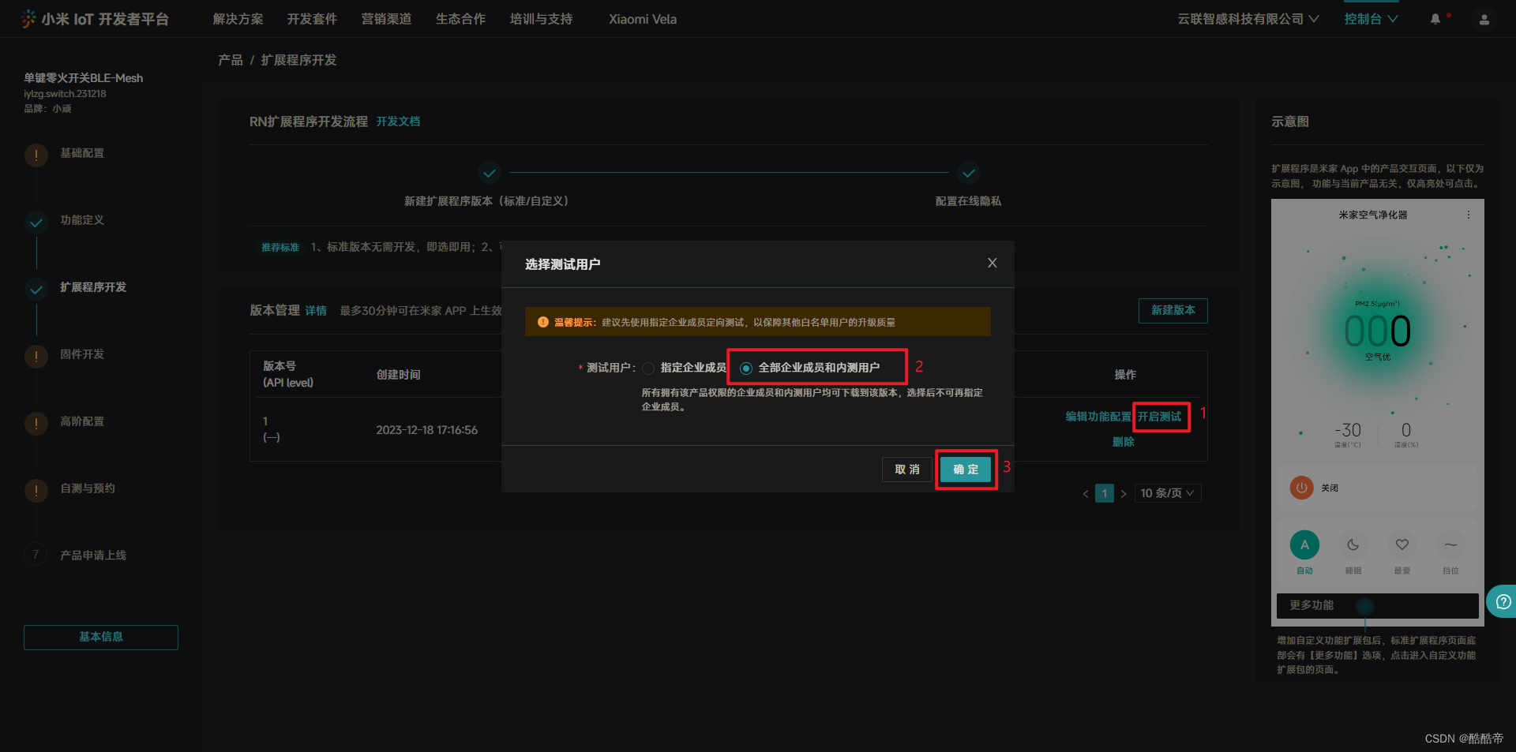The height and width of the screenshot is (752, 1516).
Task: Select the 最爱 heart icon in preview
Action: pos(1402,544)
